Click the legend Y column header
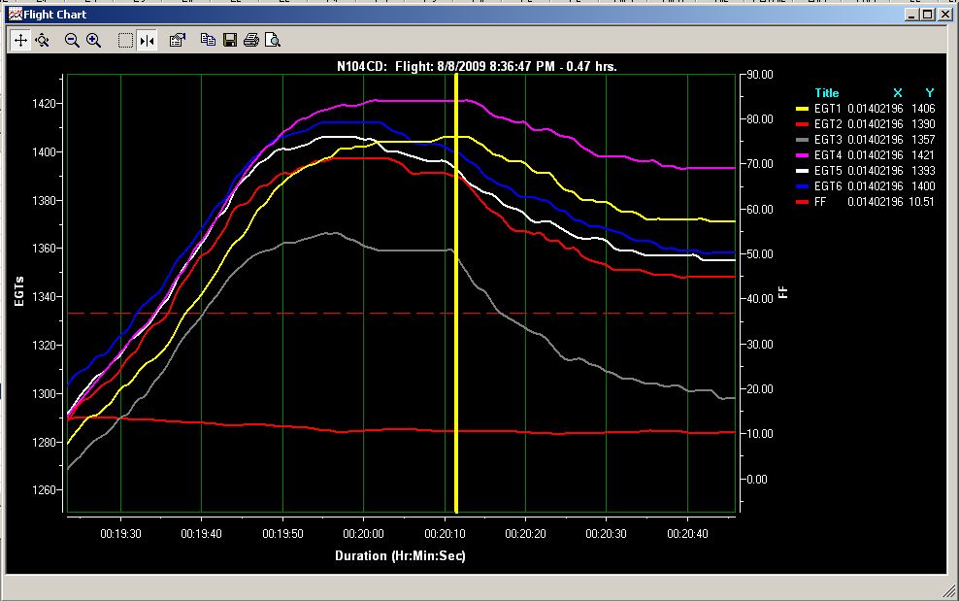 click(x=930, y=93)
